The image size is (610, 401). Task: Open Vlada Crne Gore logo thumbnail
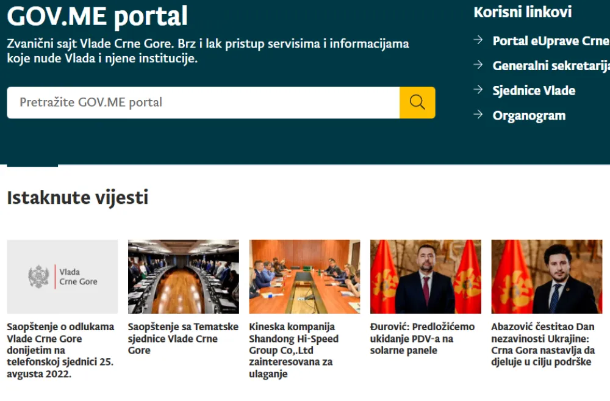pyautogui.click(x=62, y=276)
